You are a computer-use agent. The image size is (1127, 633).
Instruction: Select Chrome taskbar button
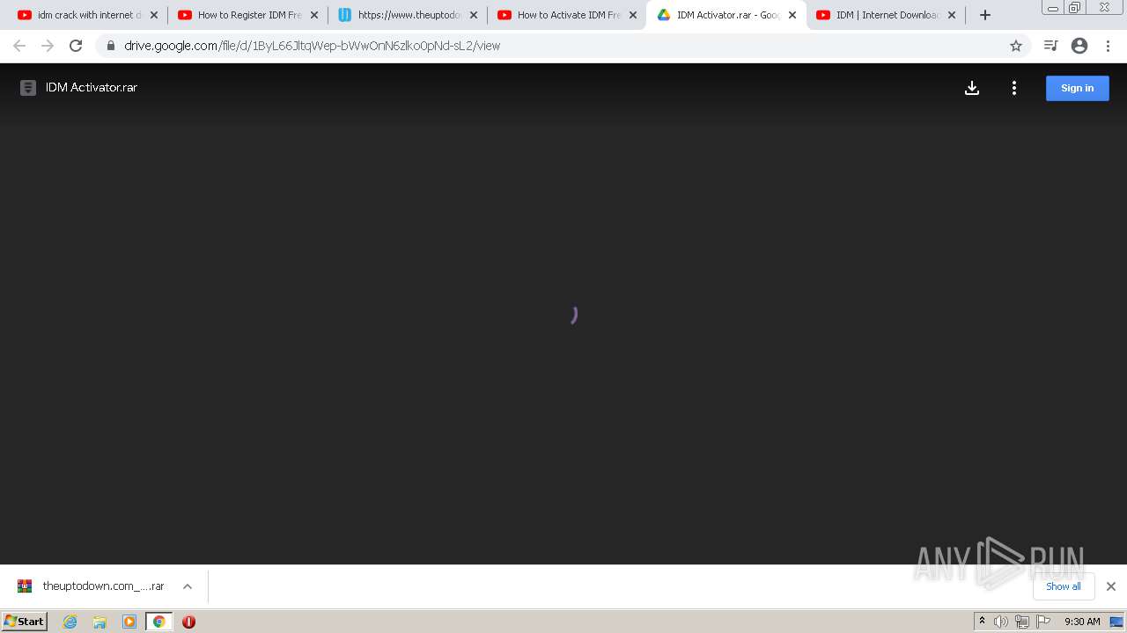click(x=158, y=622)
